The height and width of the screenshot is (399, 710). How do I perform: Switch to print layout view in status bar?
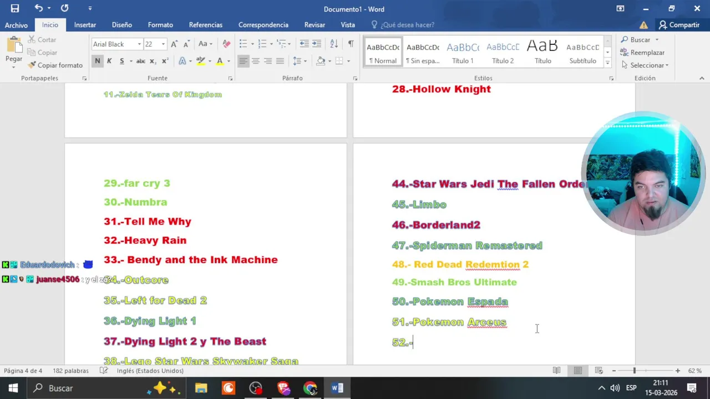click(x=577, y=371)
